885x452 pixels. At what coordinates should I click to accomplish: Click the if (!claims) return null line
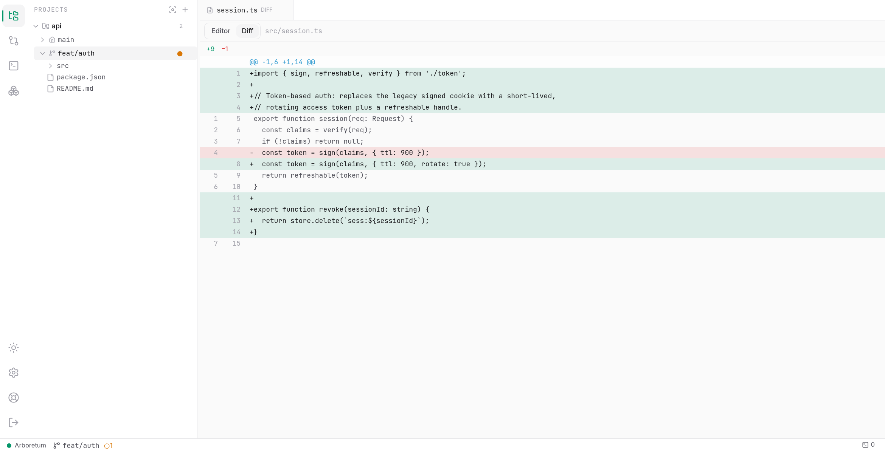pos(542,141)
